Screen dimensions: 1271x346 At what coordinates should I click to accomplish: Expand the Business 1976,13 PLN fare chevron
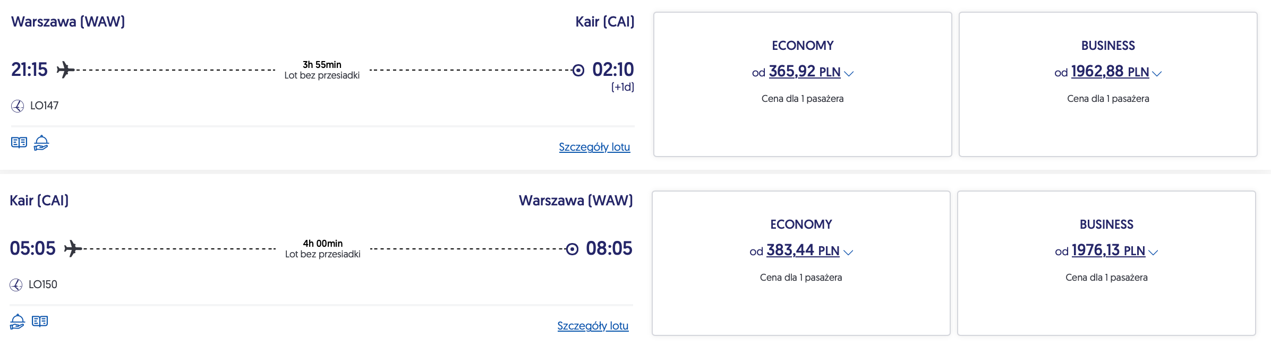pos(1153,253)
